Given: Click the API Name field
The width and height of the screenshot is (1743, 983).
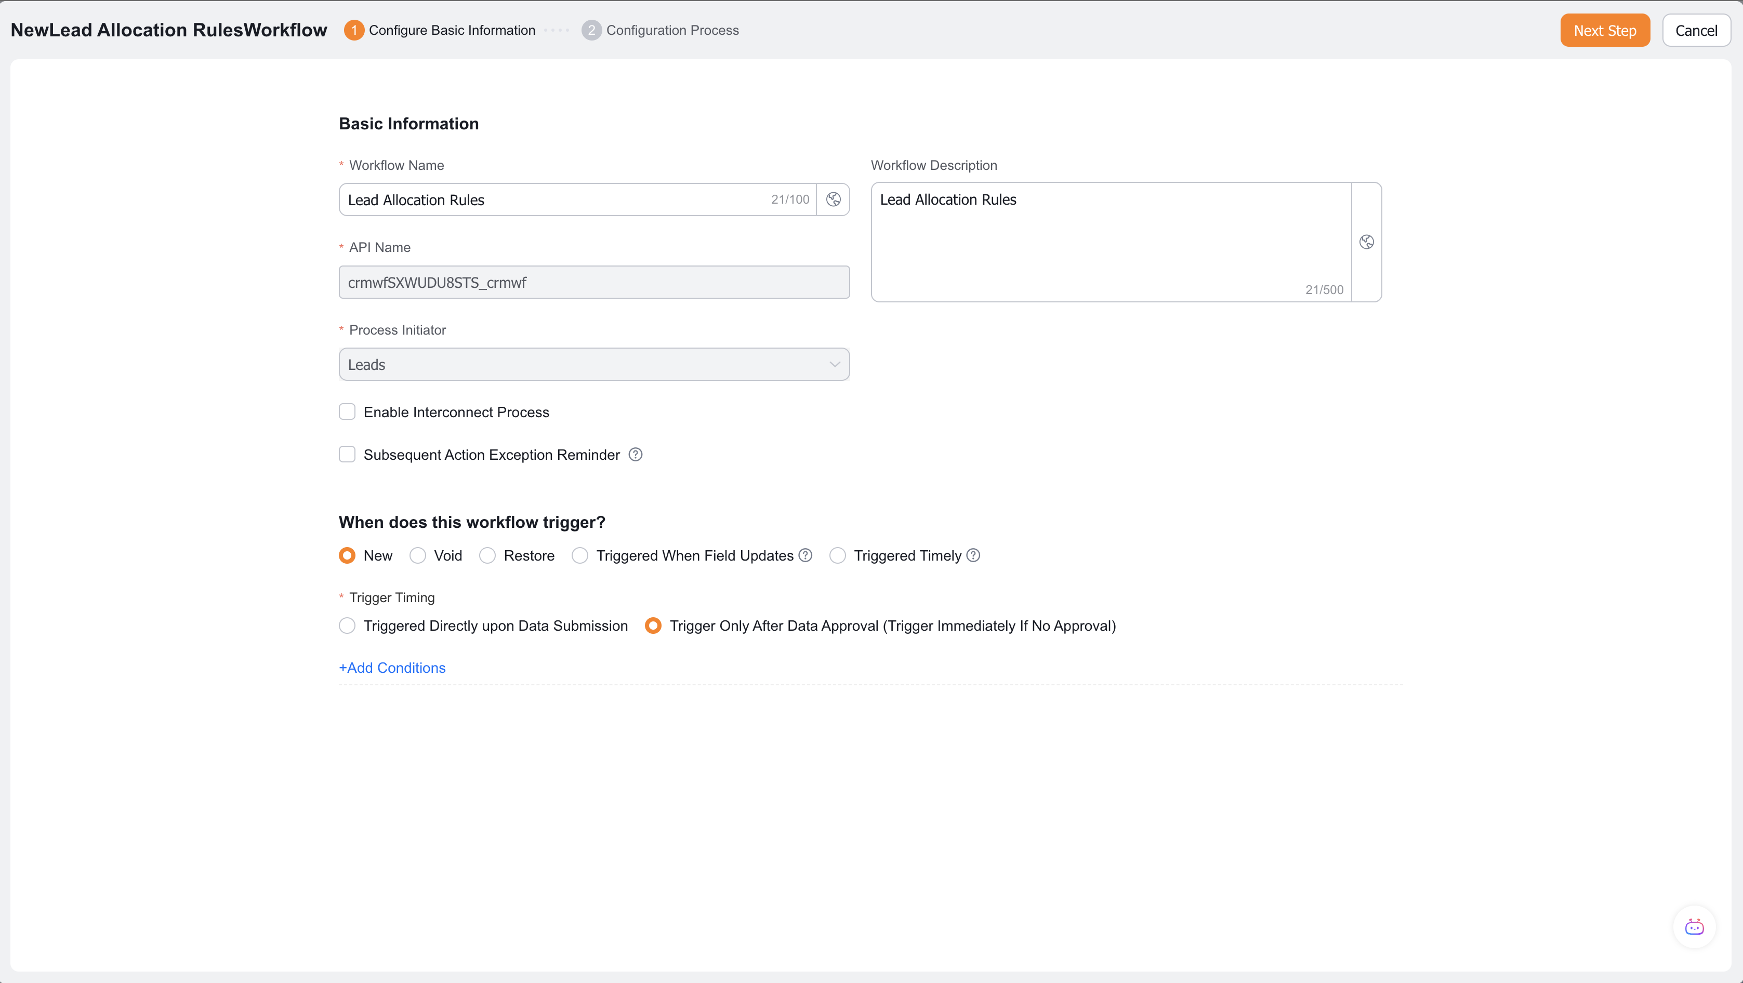Looking at the screenshot, I should [x=594, y=282].
